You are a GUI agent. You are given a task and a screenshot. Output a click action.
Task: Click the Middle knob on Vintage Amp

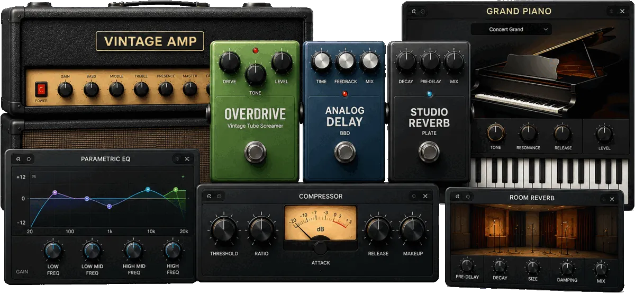coord(116,90)
